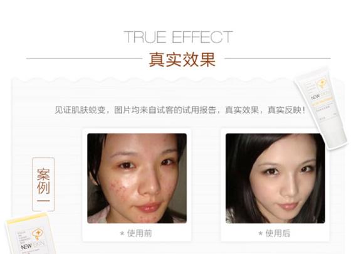Click the 案例一 vertical label box
Image resolution: width=351 pixels, height=254 pixels.
coord(43,184)
